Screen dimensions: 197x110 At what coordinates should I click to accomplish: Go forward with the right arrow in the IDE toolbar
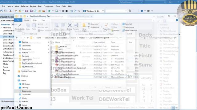tap(148, 11)
